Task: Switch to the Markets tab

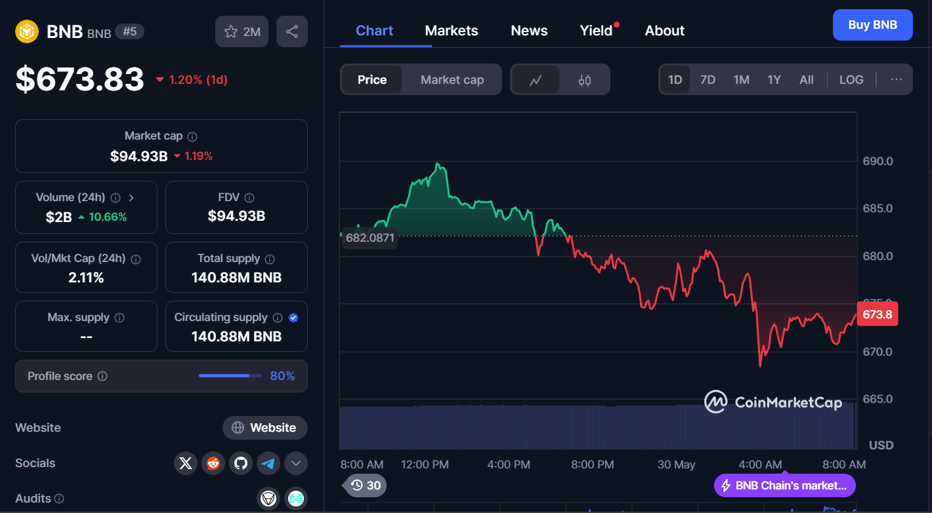Action: [x=452, y=31]
